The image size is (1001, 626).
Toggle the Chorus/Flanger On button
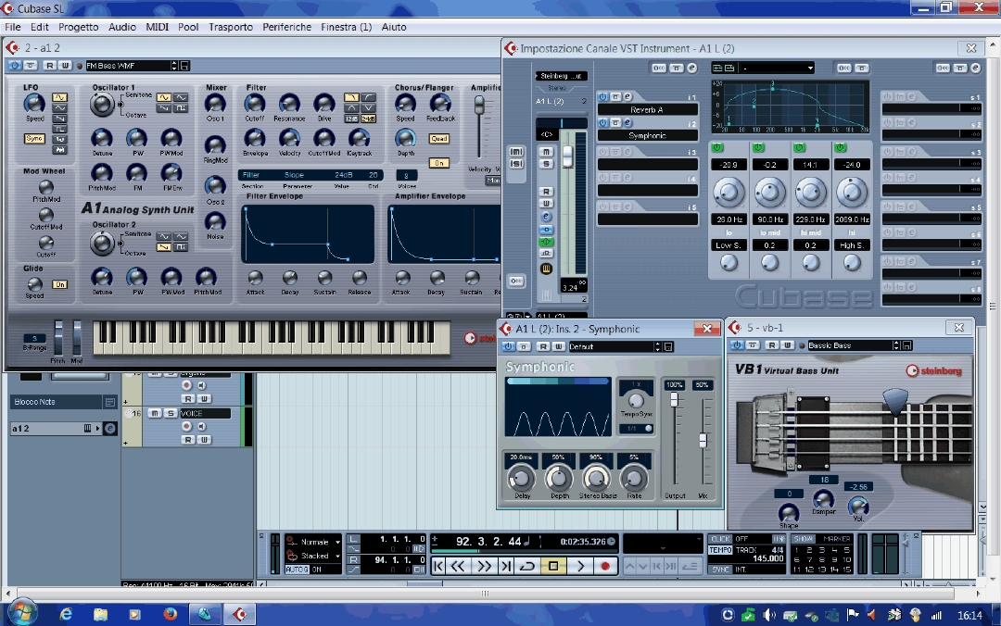[x=438, y=163]
